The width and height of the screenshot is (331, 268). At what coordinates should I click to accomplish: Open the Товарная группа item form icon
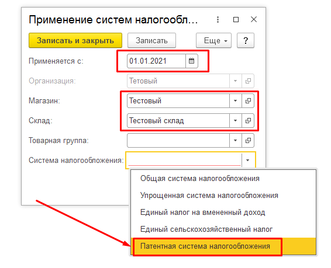coord(248,140)
